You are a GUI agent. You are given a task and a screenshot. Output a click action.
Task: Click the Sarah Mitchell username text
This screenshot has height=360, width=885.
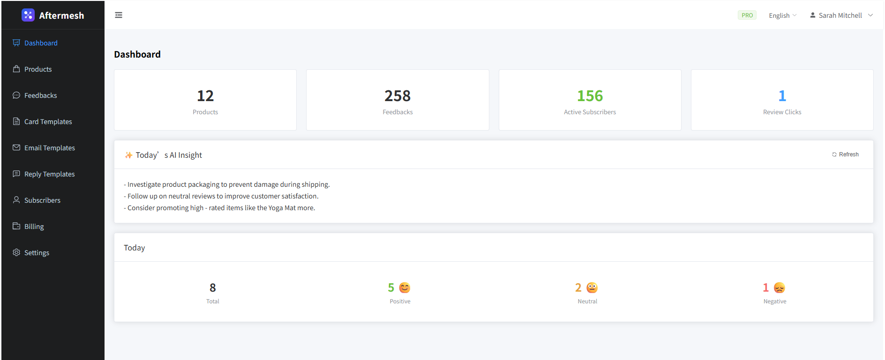[x=840, y=15]
